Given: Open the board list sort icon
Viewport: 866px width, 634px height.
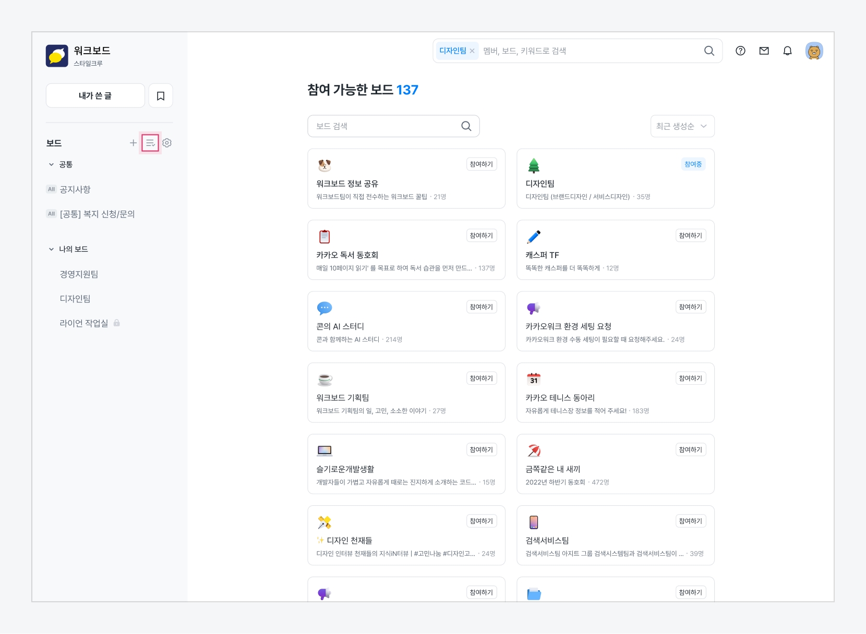Looking at the screenshot, I should 150,143.
